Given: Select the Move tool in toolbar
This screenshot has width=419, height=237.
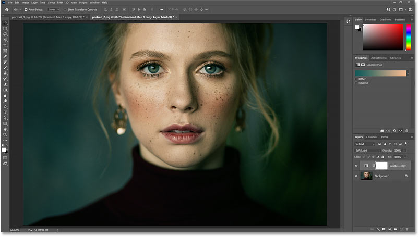Looking at the screenshot, I should point(5,23).
